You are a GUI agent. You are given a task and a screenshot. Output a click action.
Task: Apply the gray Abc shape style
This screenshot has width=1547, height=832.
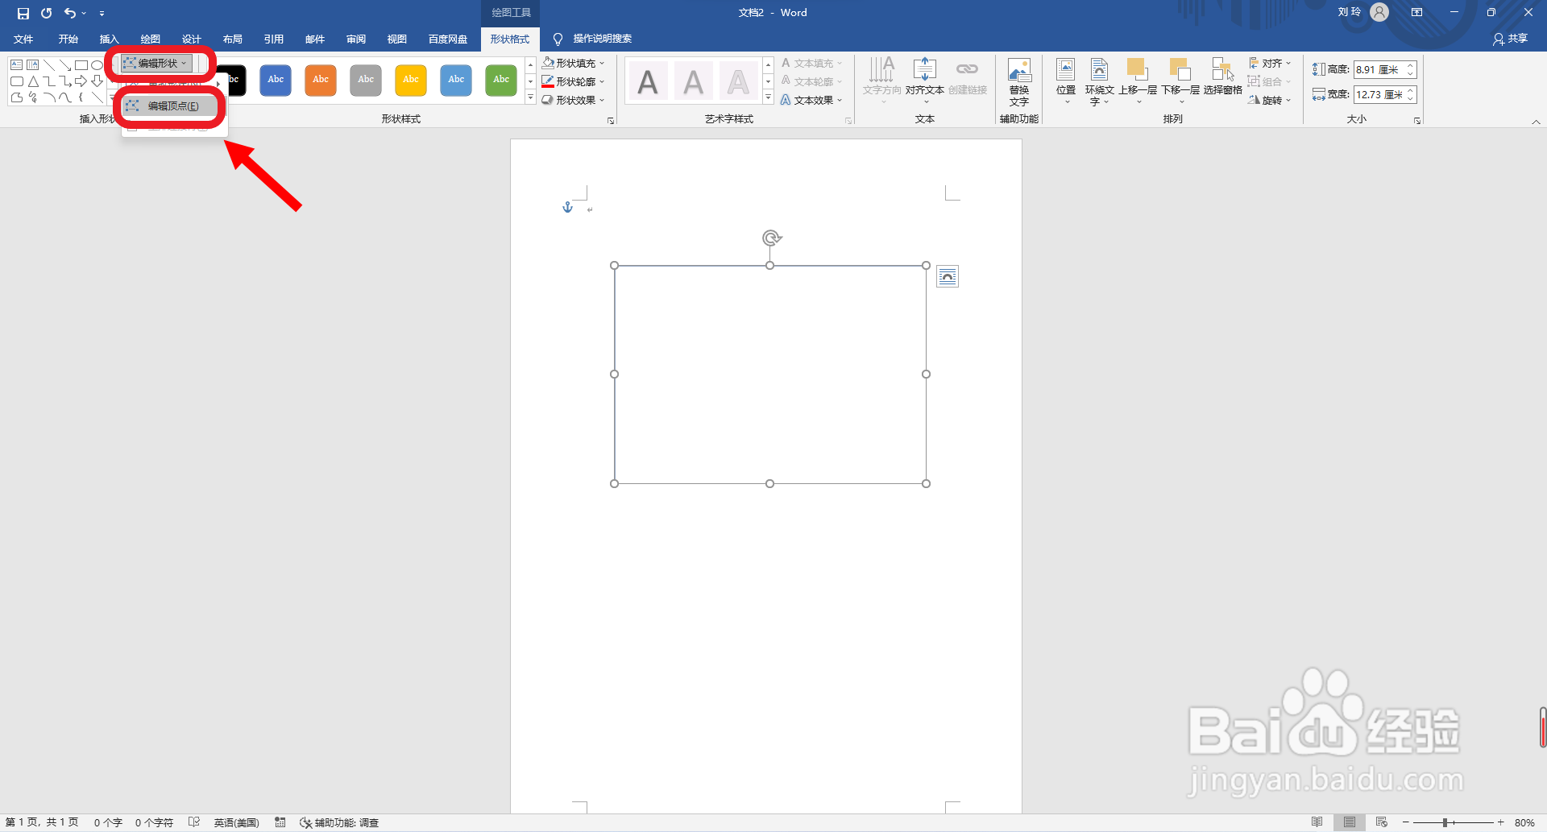point(366,80)
